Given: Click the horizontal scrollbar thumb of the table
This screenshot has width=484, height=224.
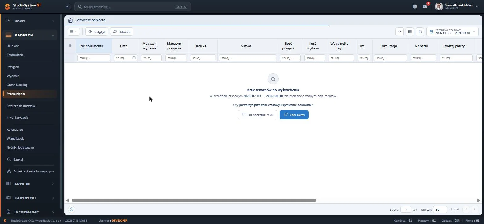Looking at the screenshot, I should pyautogui.click(x=194, y=200).
